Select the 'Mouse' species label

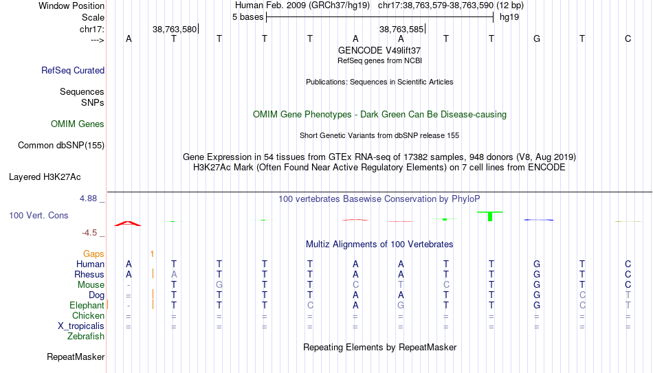[x=91, y=285]
